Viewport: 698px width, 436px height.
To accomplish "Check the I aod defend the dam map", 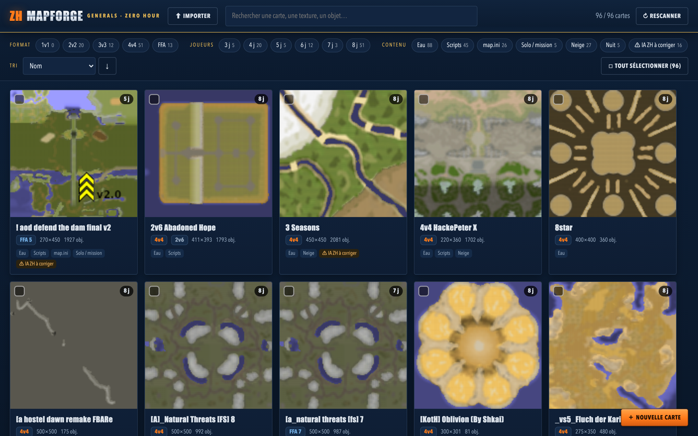I will 19,99.
